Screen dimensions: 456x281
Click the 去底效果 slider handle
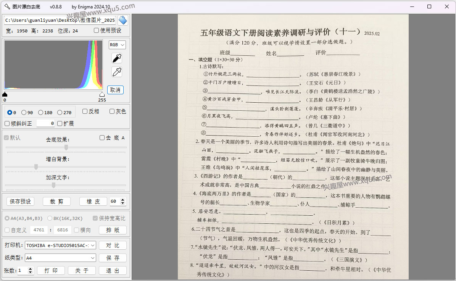66,147
